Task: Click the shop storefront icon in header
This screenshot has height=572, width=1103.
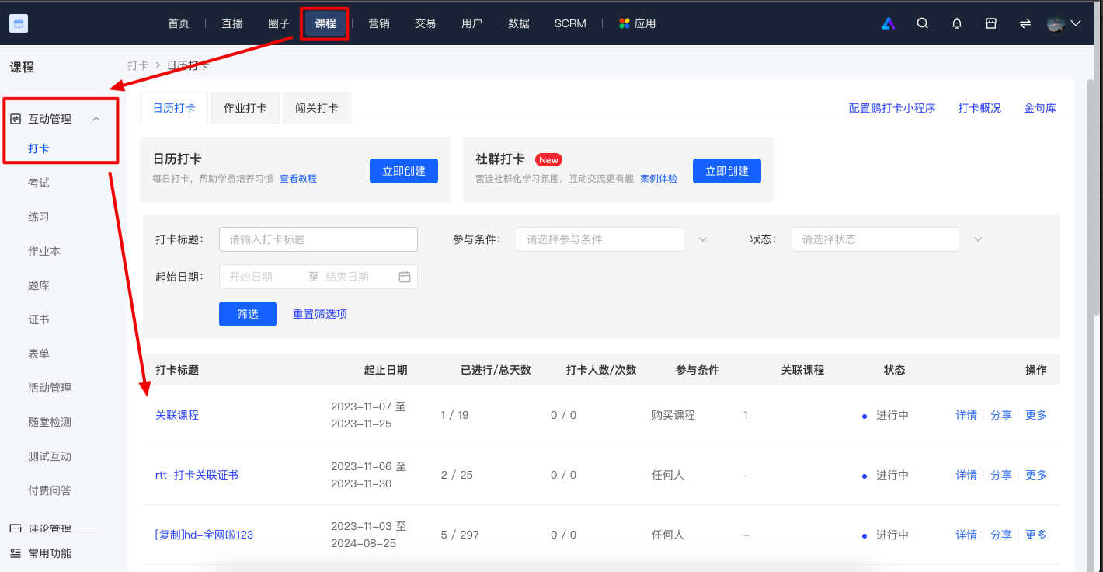Action: tap(991, 23)
